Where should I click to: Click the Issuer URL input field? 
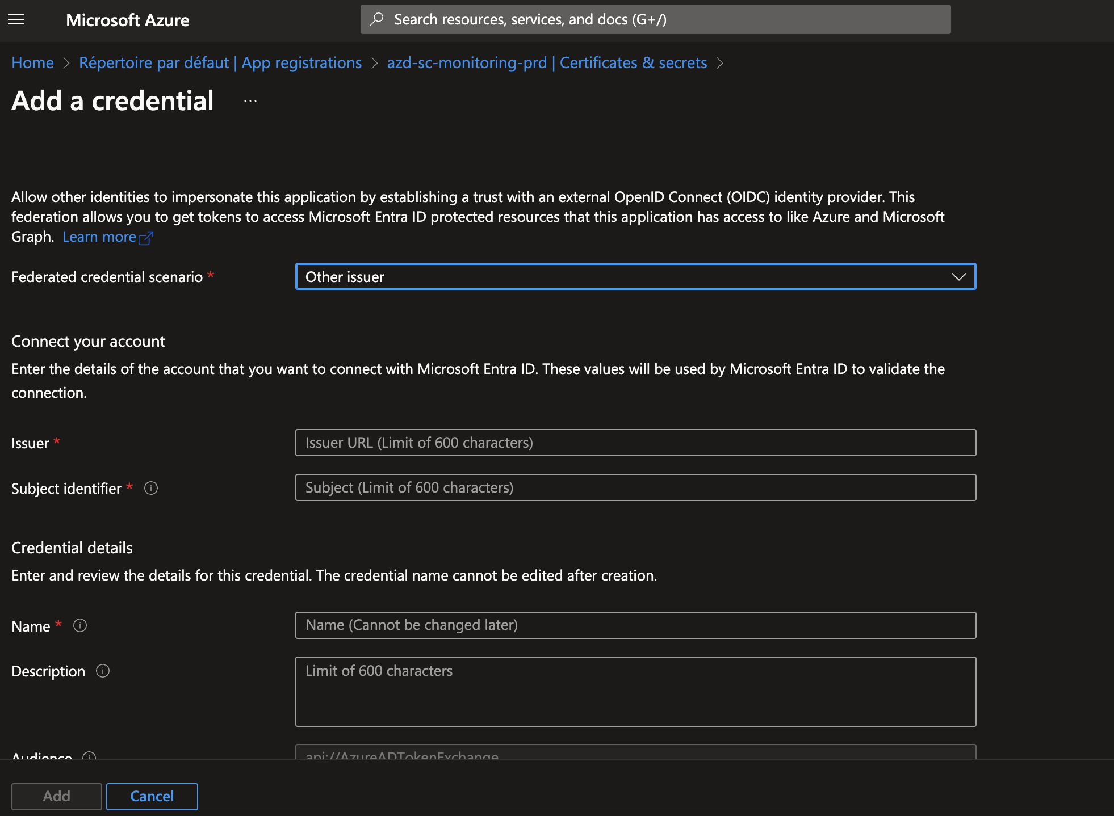coord(635,443)
